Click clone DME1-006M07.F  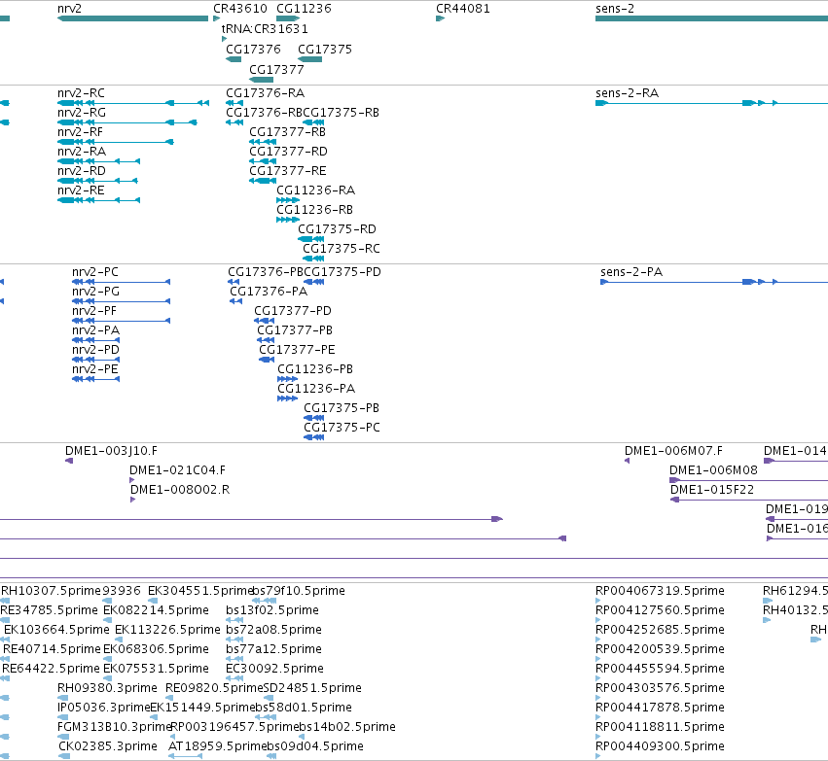pos(673,451)
